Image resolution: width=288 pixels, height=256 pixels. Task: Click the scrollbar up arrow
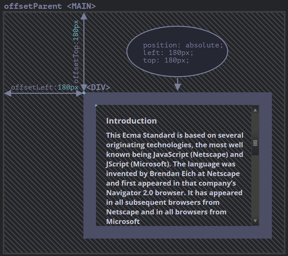tap(255, 110)
